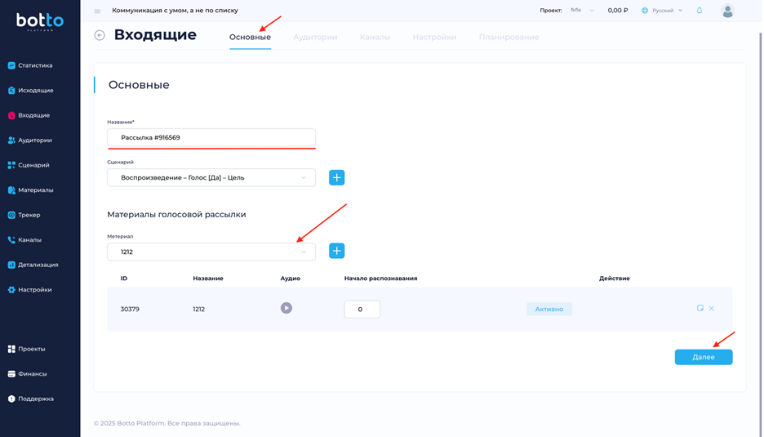Viewport: 764px width, 437px height.
Task: Toggle the Активно status badge
Action: (x=549, y=309)
